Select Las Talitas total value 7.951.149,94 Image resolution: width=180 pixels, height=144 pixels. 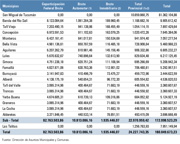[x=167, y=126]
